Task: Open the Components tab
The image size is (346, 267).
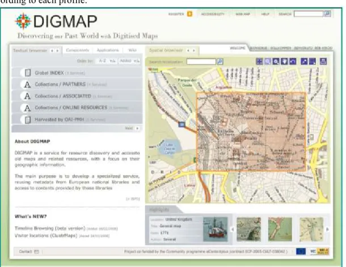Action: (x=78, y=50)
